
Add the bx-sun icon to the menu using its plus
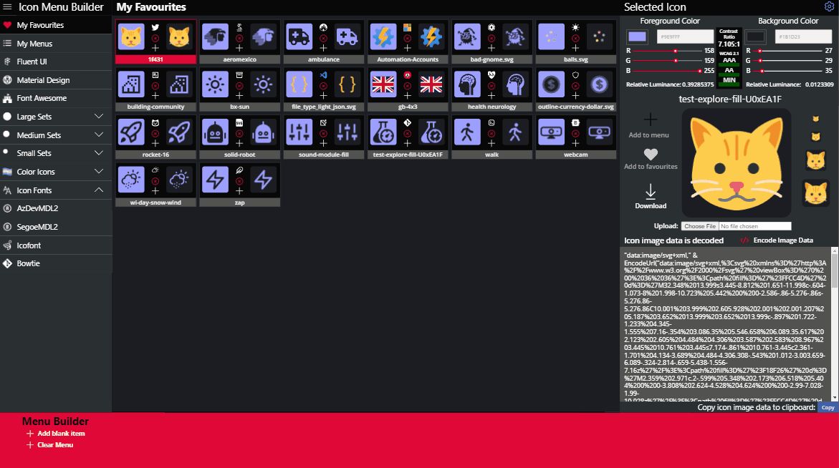[x=239, y=96]
